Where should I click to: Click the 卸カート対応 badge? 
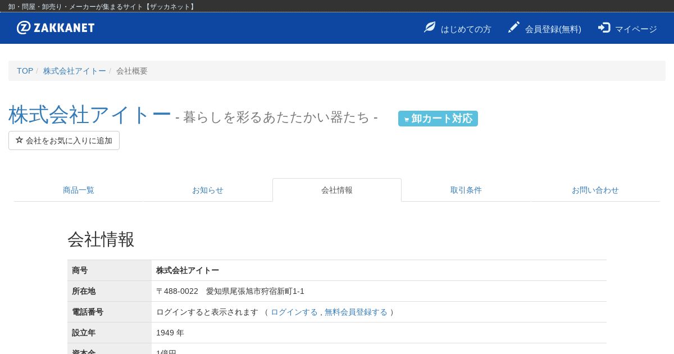pos(438,119)
